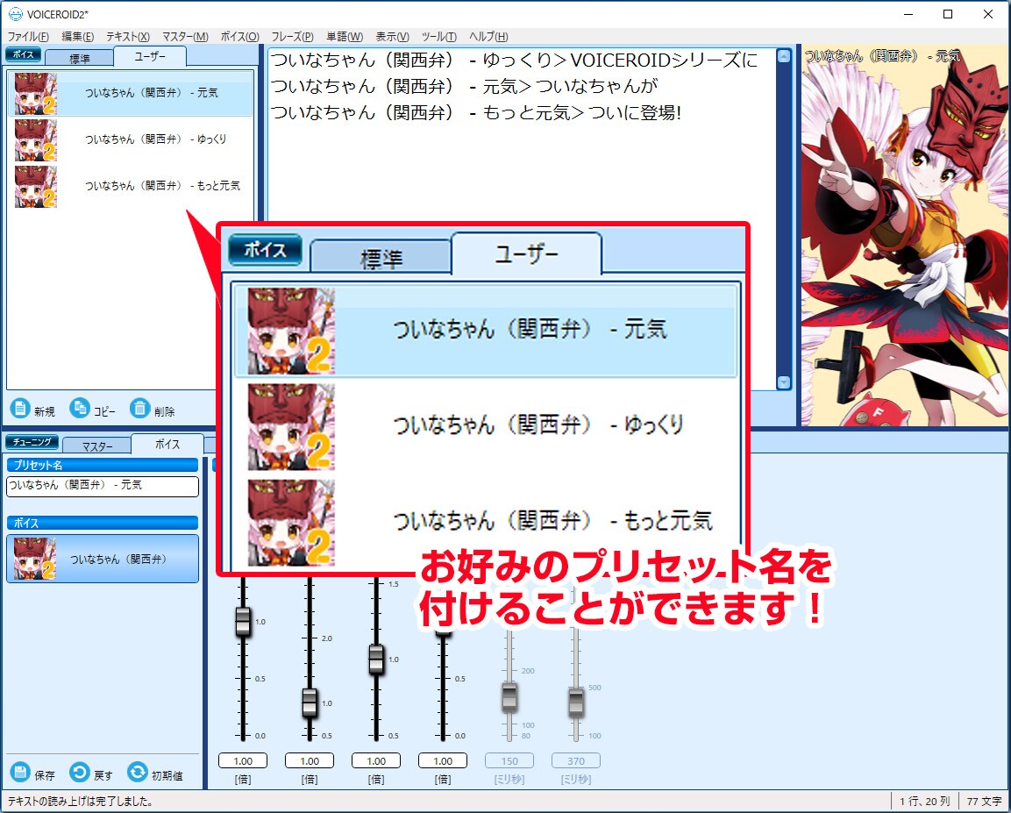Viewport: 1011px width, 813px height.
Task: Click the VOICEROID2 app icon in title bar
Action: point(16,13)
